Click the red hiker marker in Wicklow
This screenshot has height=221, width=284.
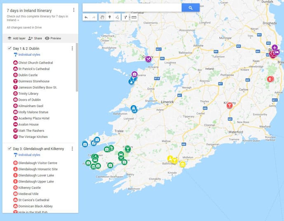(270, 79)
